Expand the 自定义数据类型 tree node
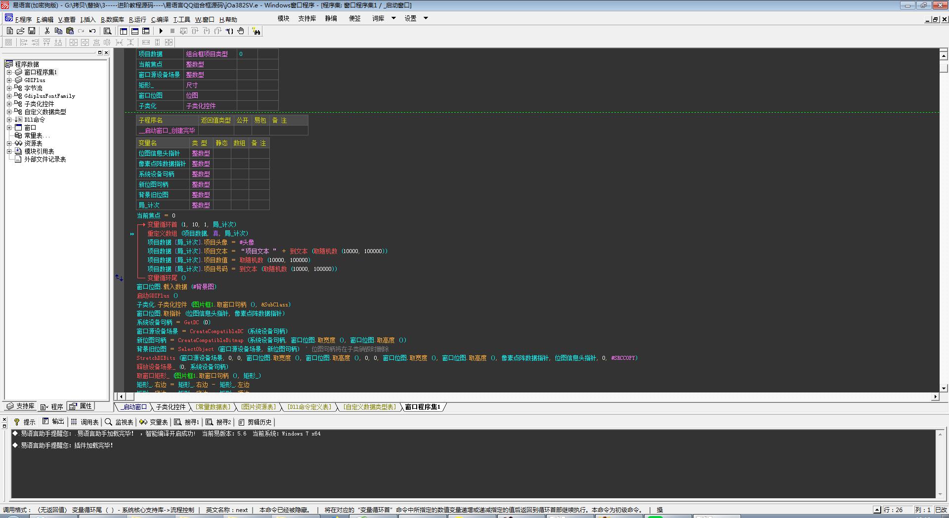The image size is (949, 518). [x=9, y=112]
